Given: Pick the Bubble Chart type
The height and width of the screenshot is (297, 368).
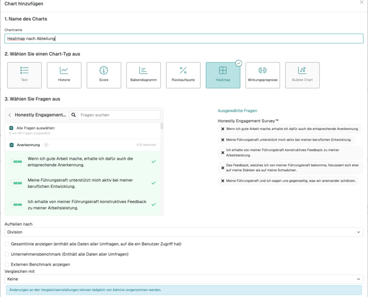Looking at the screenshot, I should 302,75.
